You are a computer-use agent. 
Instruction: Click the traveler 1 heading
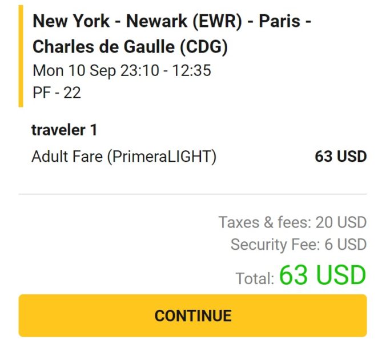pyautogui.click(x=64, y=130)
